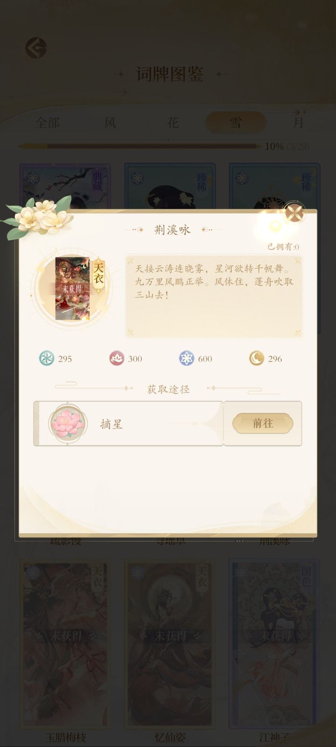This screenshot has width=336, height=747.
Task: Switch to the 月 tab
Action: 298,123
